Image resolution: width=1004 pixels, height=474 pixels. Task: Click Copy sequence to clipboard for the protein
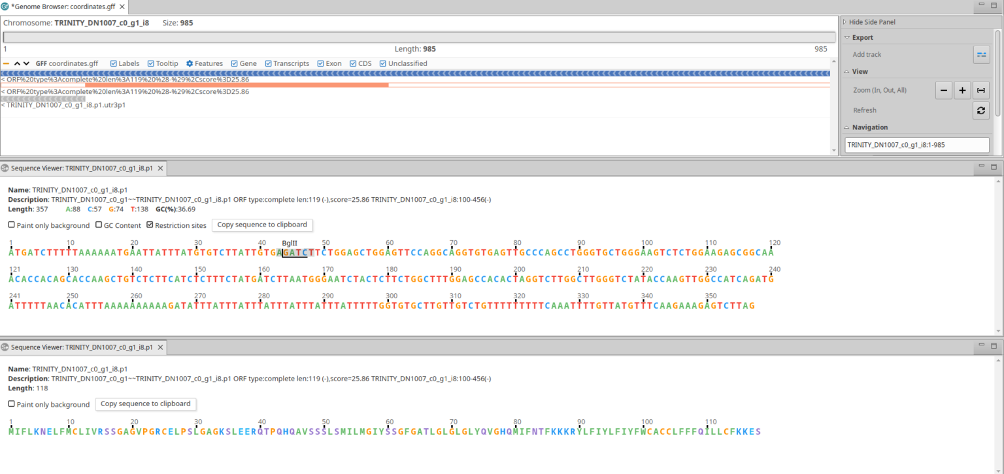click(x=145, y=404)
